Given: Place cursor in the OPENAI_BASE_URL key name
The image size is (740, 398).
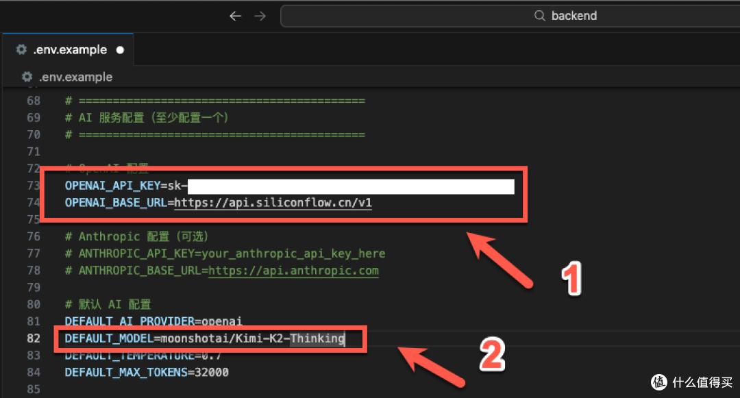Looking at the screenshot, I should (116, 203).
